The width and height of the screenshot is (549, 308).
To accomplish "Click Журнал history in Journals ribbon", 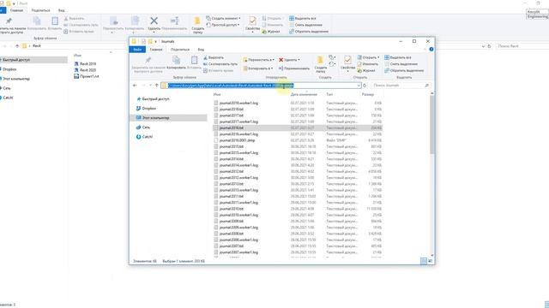I will click(x=366, y=71).
